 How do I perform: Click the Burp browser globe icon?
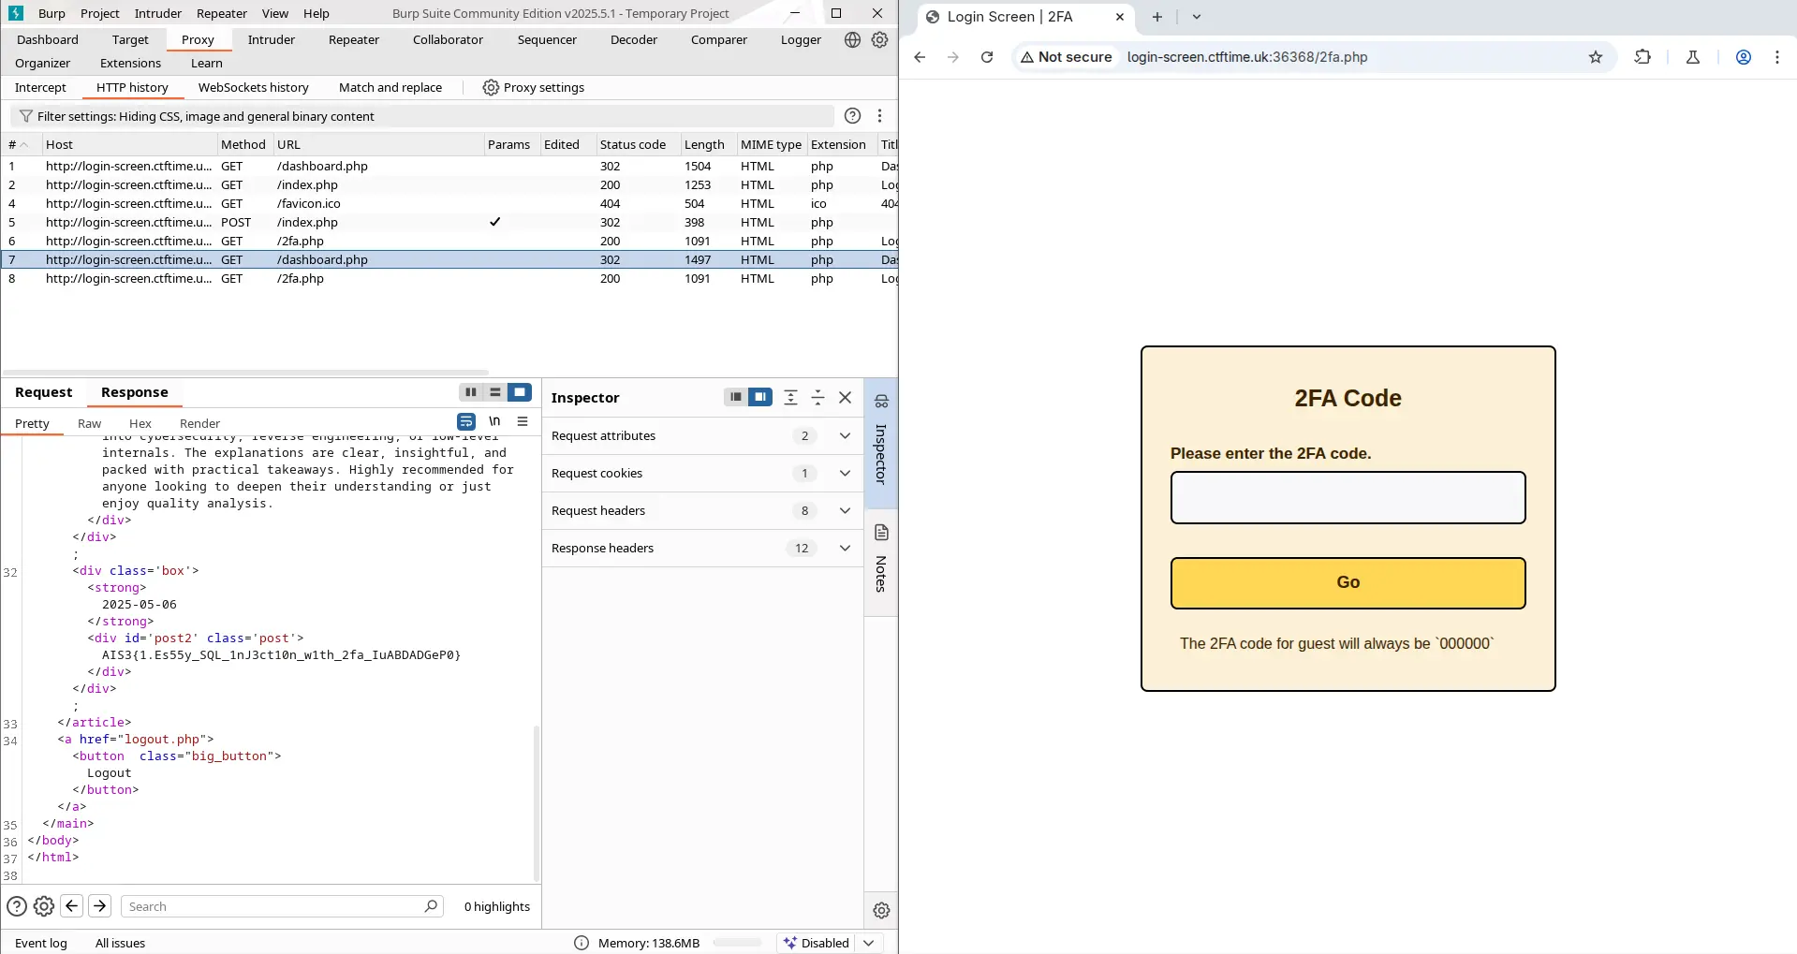(852, 39)
